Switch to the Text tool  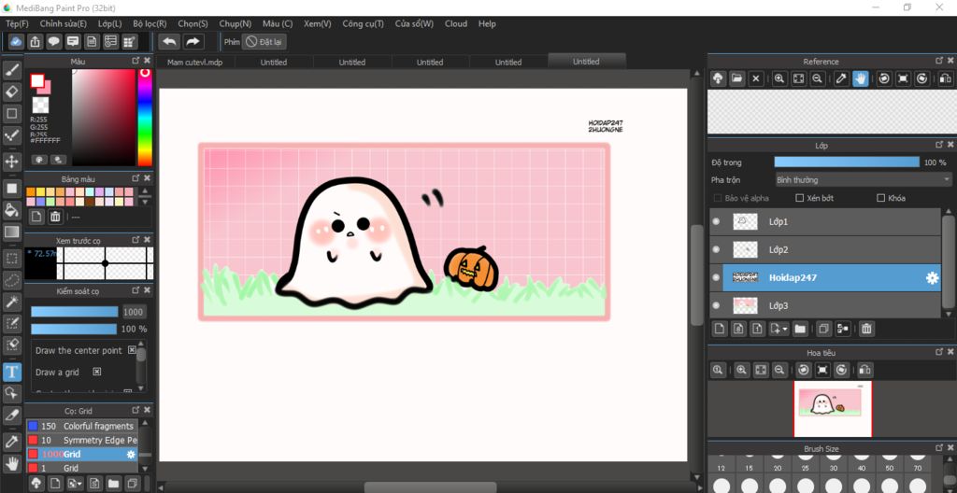(x=11, y=372)
